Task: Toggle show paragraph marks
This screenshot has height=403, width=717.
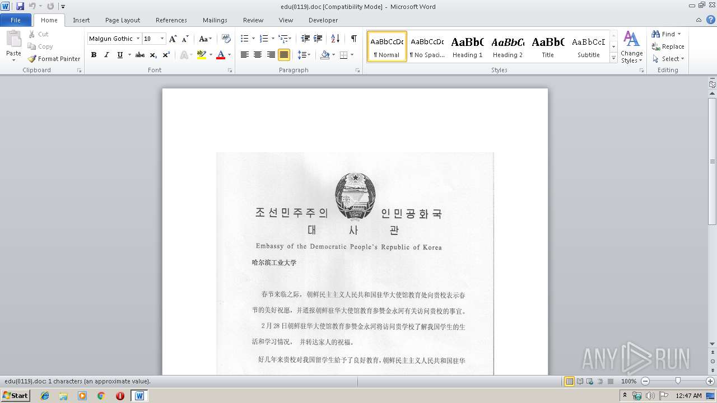Action: point(354,39)
